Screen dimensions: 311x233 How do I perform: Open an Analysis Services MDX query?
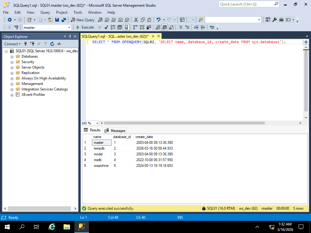pos(107,20)
